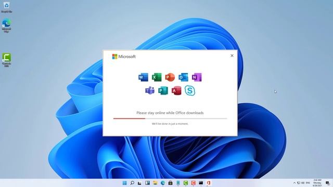Click the Office installer taskbar icon
The width and height of the screenshot is (333, 187).
click(209, 183)
